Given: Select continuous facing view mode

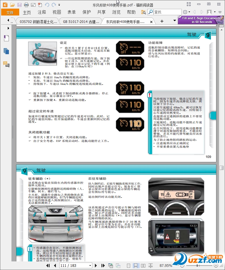Looking at the screenshot, I should pyautogui.click(x=151, y=266).
